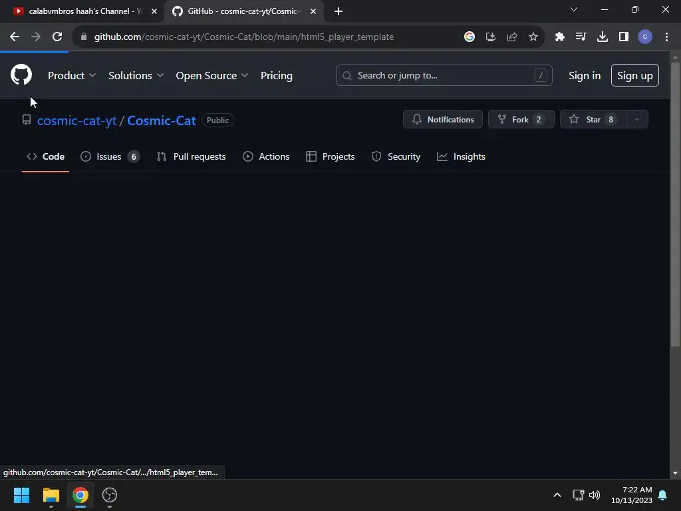Go forward in browser history
Image resolution: width=681 pixels, height=511 pixels.
pos(36,37)
